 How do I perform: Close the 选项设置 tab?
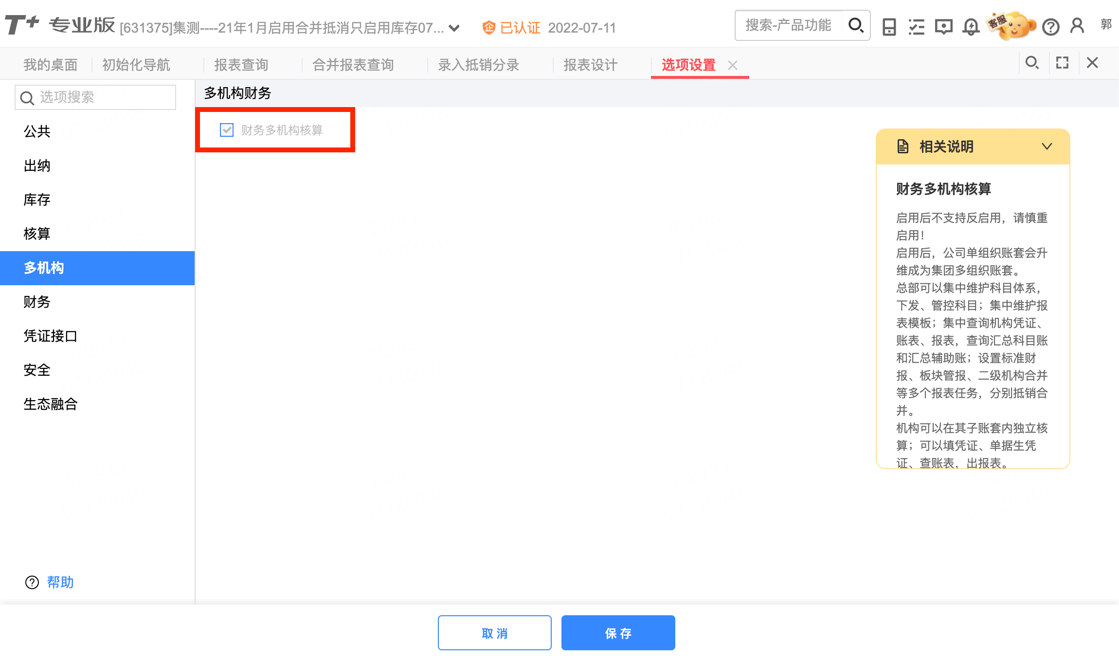pyautogui.click(x=733, y=65)
